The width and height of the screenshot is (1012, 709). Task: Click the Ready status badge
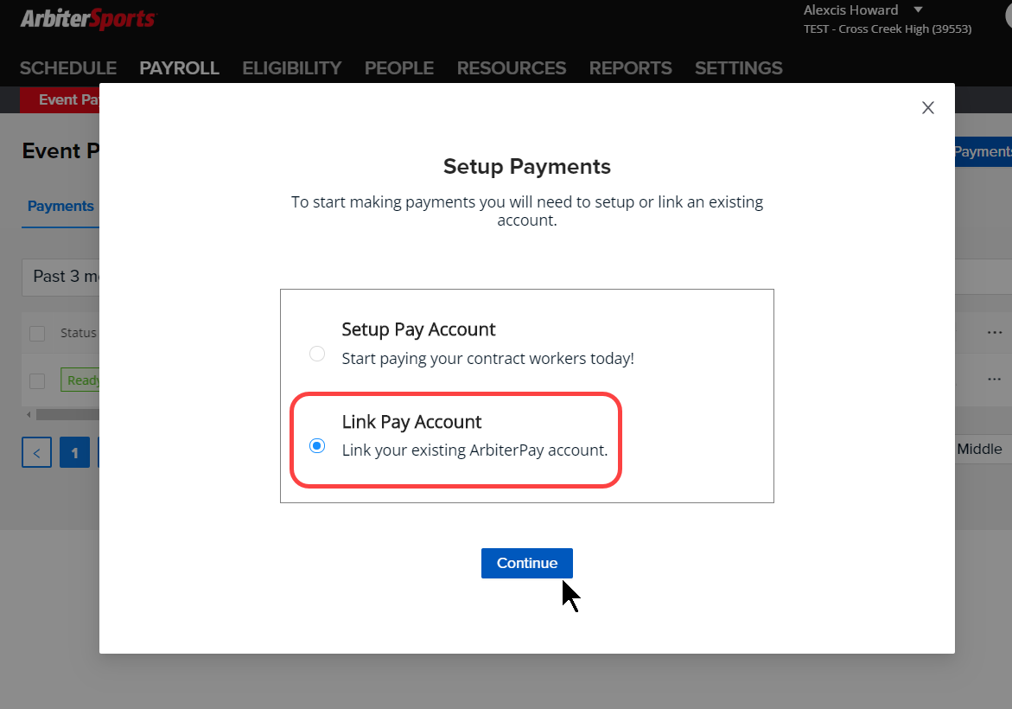tap(80, 380)
